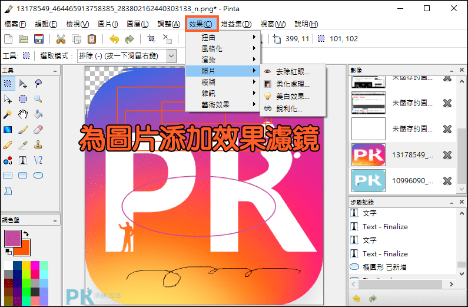Select the Move Selected tool
The height and width of the screenshot is (307, 468).
pyautogui.click(x=23, y=84)
